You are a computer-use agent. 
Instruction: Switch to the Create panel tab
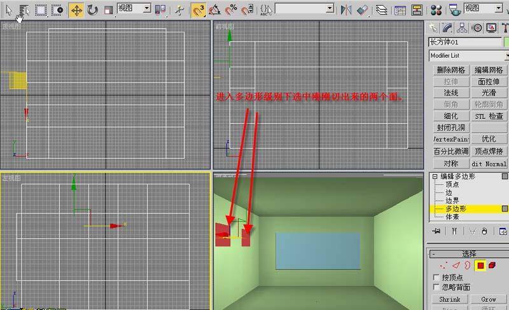[x=433, y=28]
